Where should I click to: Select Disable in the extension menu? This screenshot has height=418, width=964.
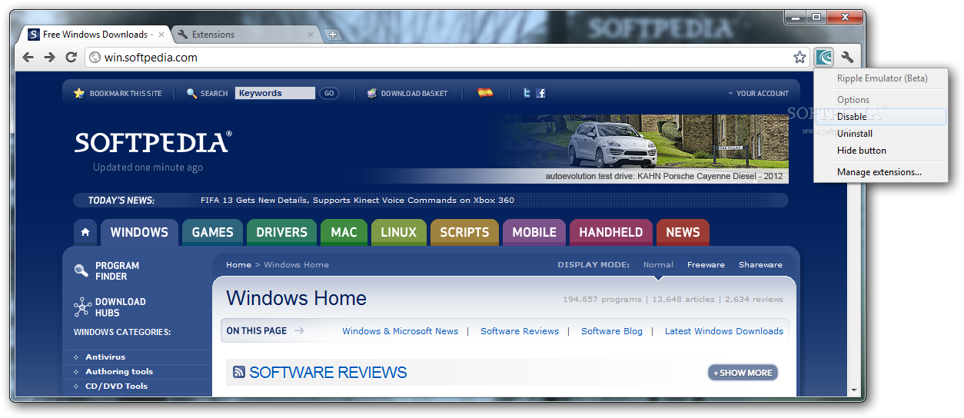(x=881, y=117)
